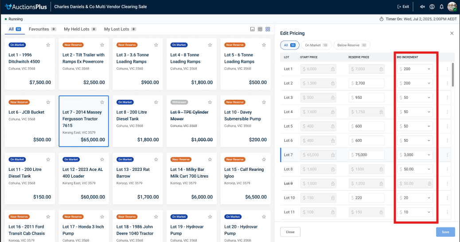Open the notifications bell
The image size is (460, 242).
point(441,7)
